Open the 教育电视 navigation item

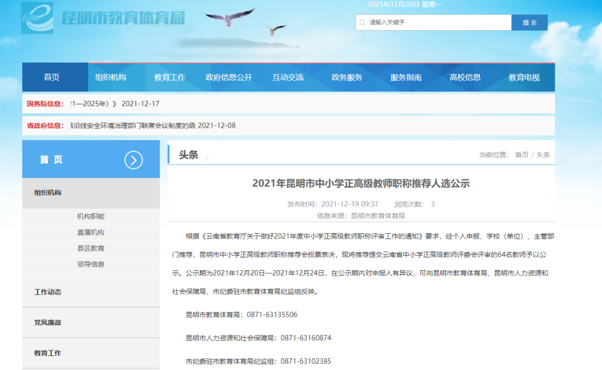coord(524,77)
